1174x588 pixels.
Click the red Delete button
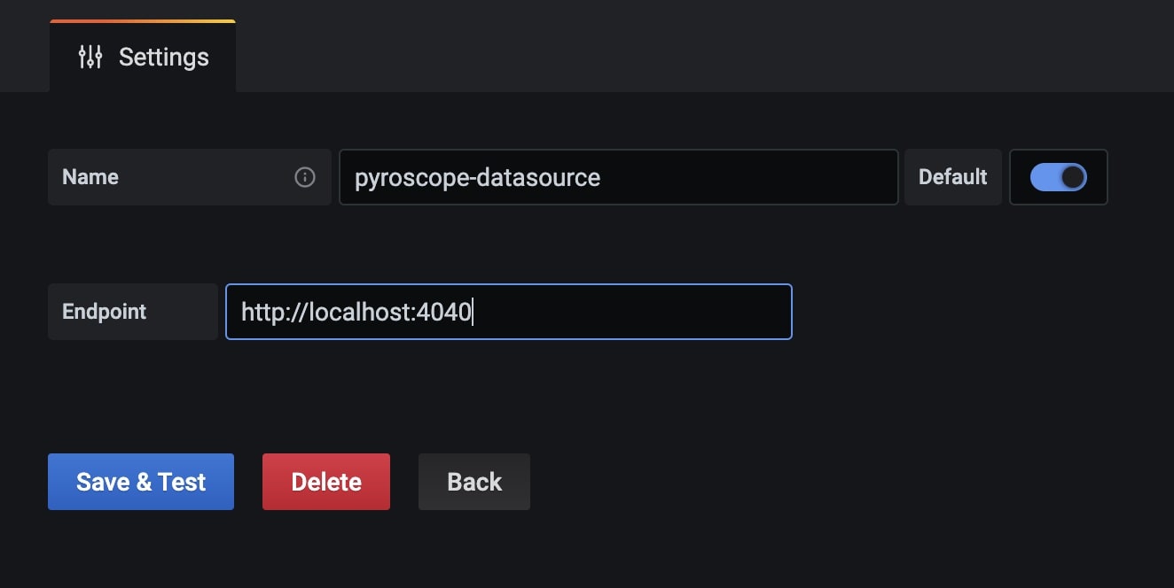326,482
